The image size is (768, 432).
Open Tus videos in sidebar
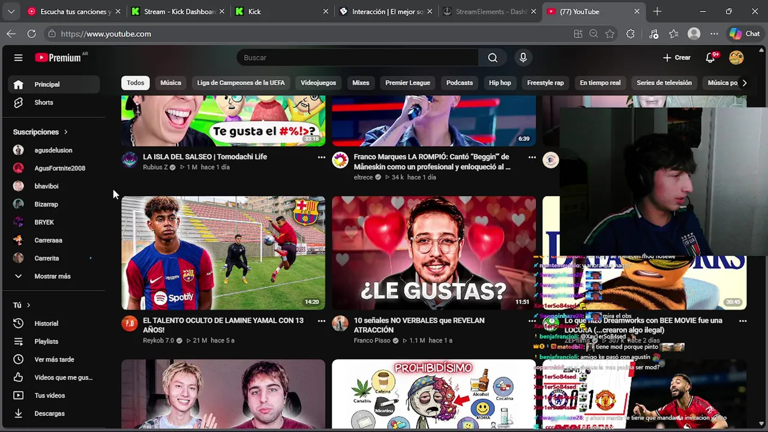click(x=54, y=395)
